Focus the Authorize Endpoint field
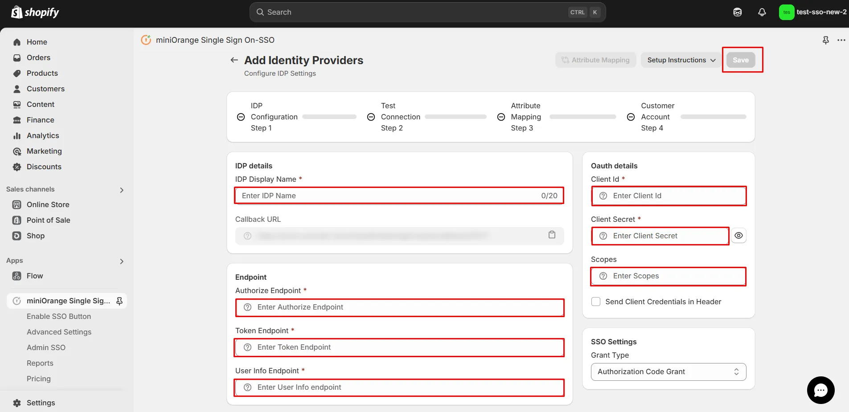Screen dimensions: 849x412 pos(399,307)
